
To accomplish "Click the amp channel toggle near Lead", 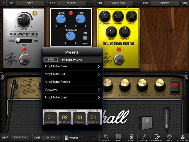I will tap(39, 85).
